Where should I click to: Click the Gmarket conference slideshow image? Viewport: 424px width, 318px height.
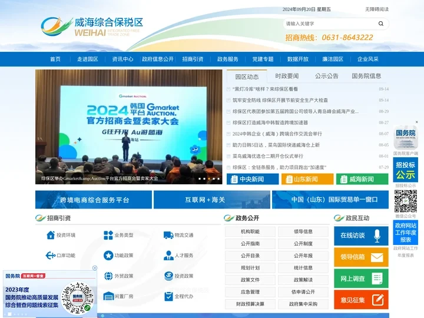pyautogui.click(x=129, y=127)
